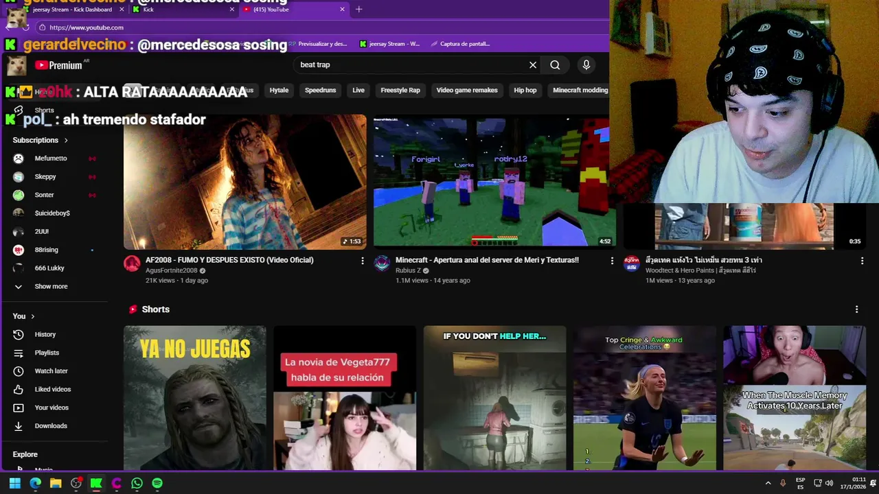Open WhatsApp from the taskbar
The width and height of the screenshot is (879, 494).
(137, 483)
